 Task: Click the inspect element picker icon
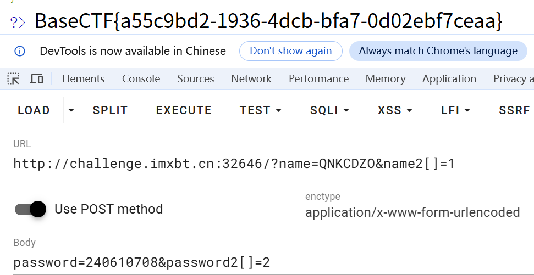tap(13, 79)
